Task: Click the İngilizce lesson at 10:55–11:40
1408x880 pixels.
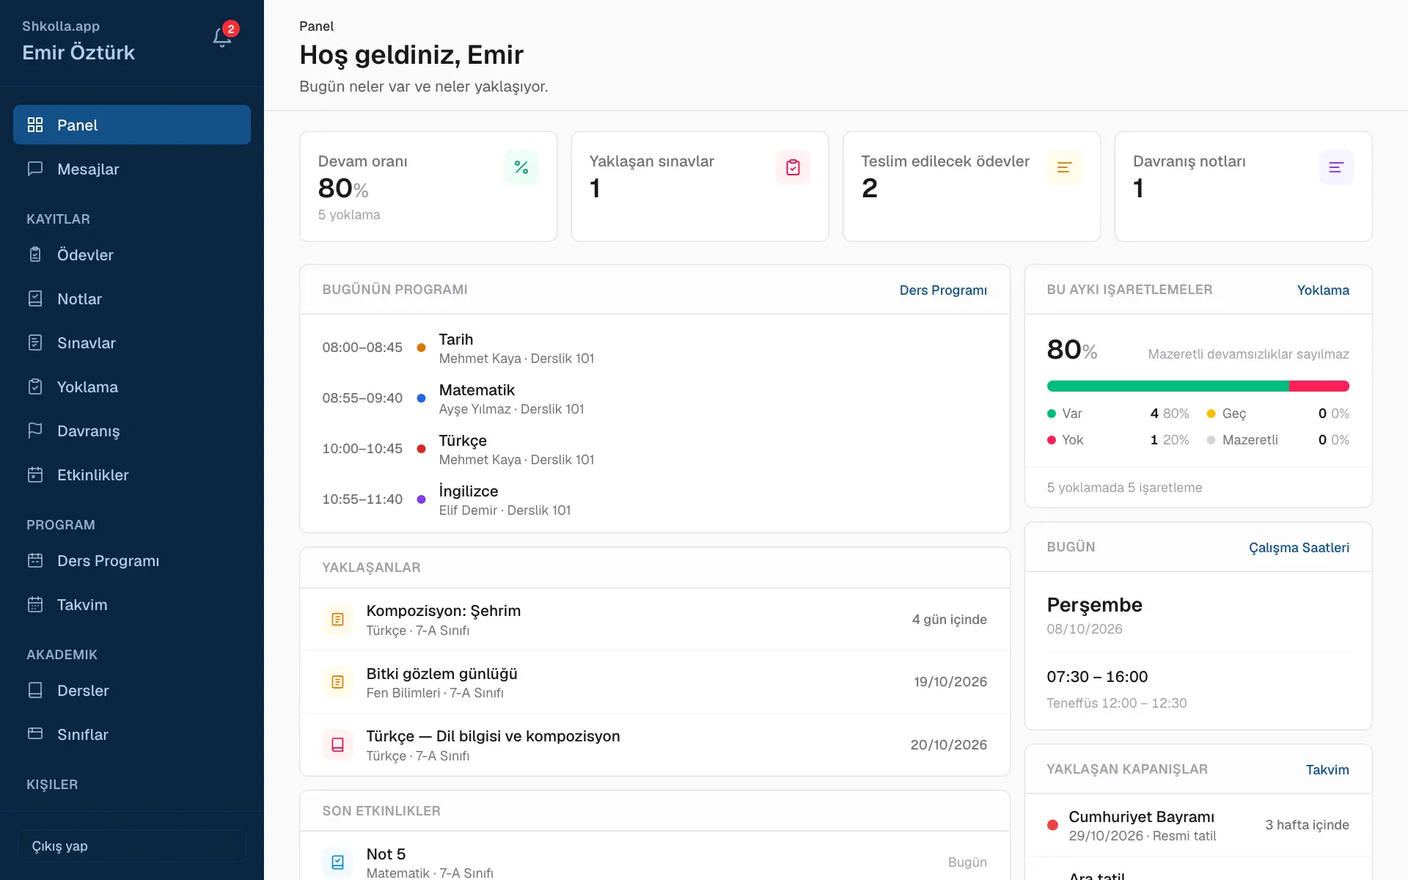Action: coord(655,499)
